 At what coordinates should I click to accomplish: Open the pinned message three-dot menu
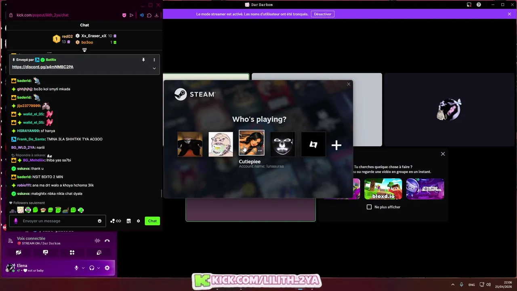(154, 60)
